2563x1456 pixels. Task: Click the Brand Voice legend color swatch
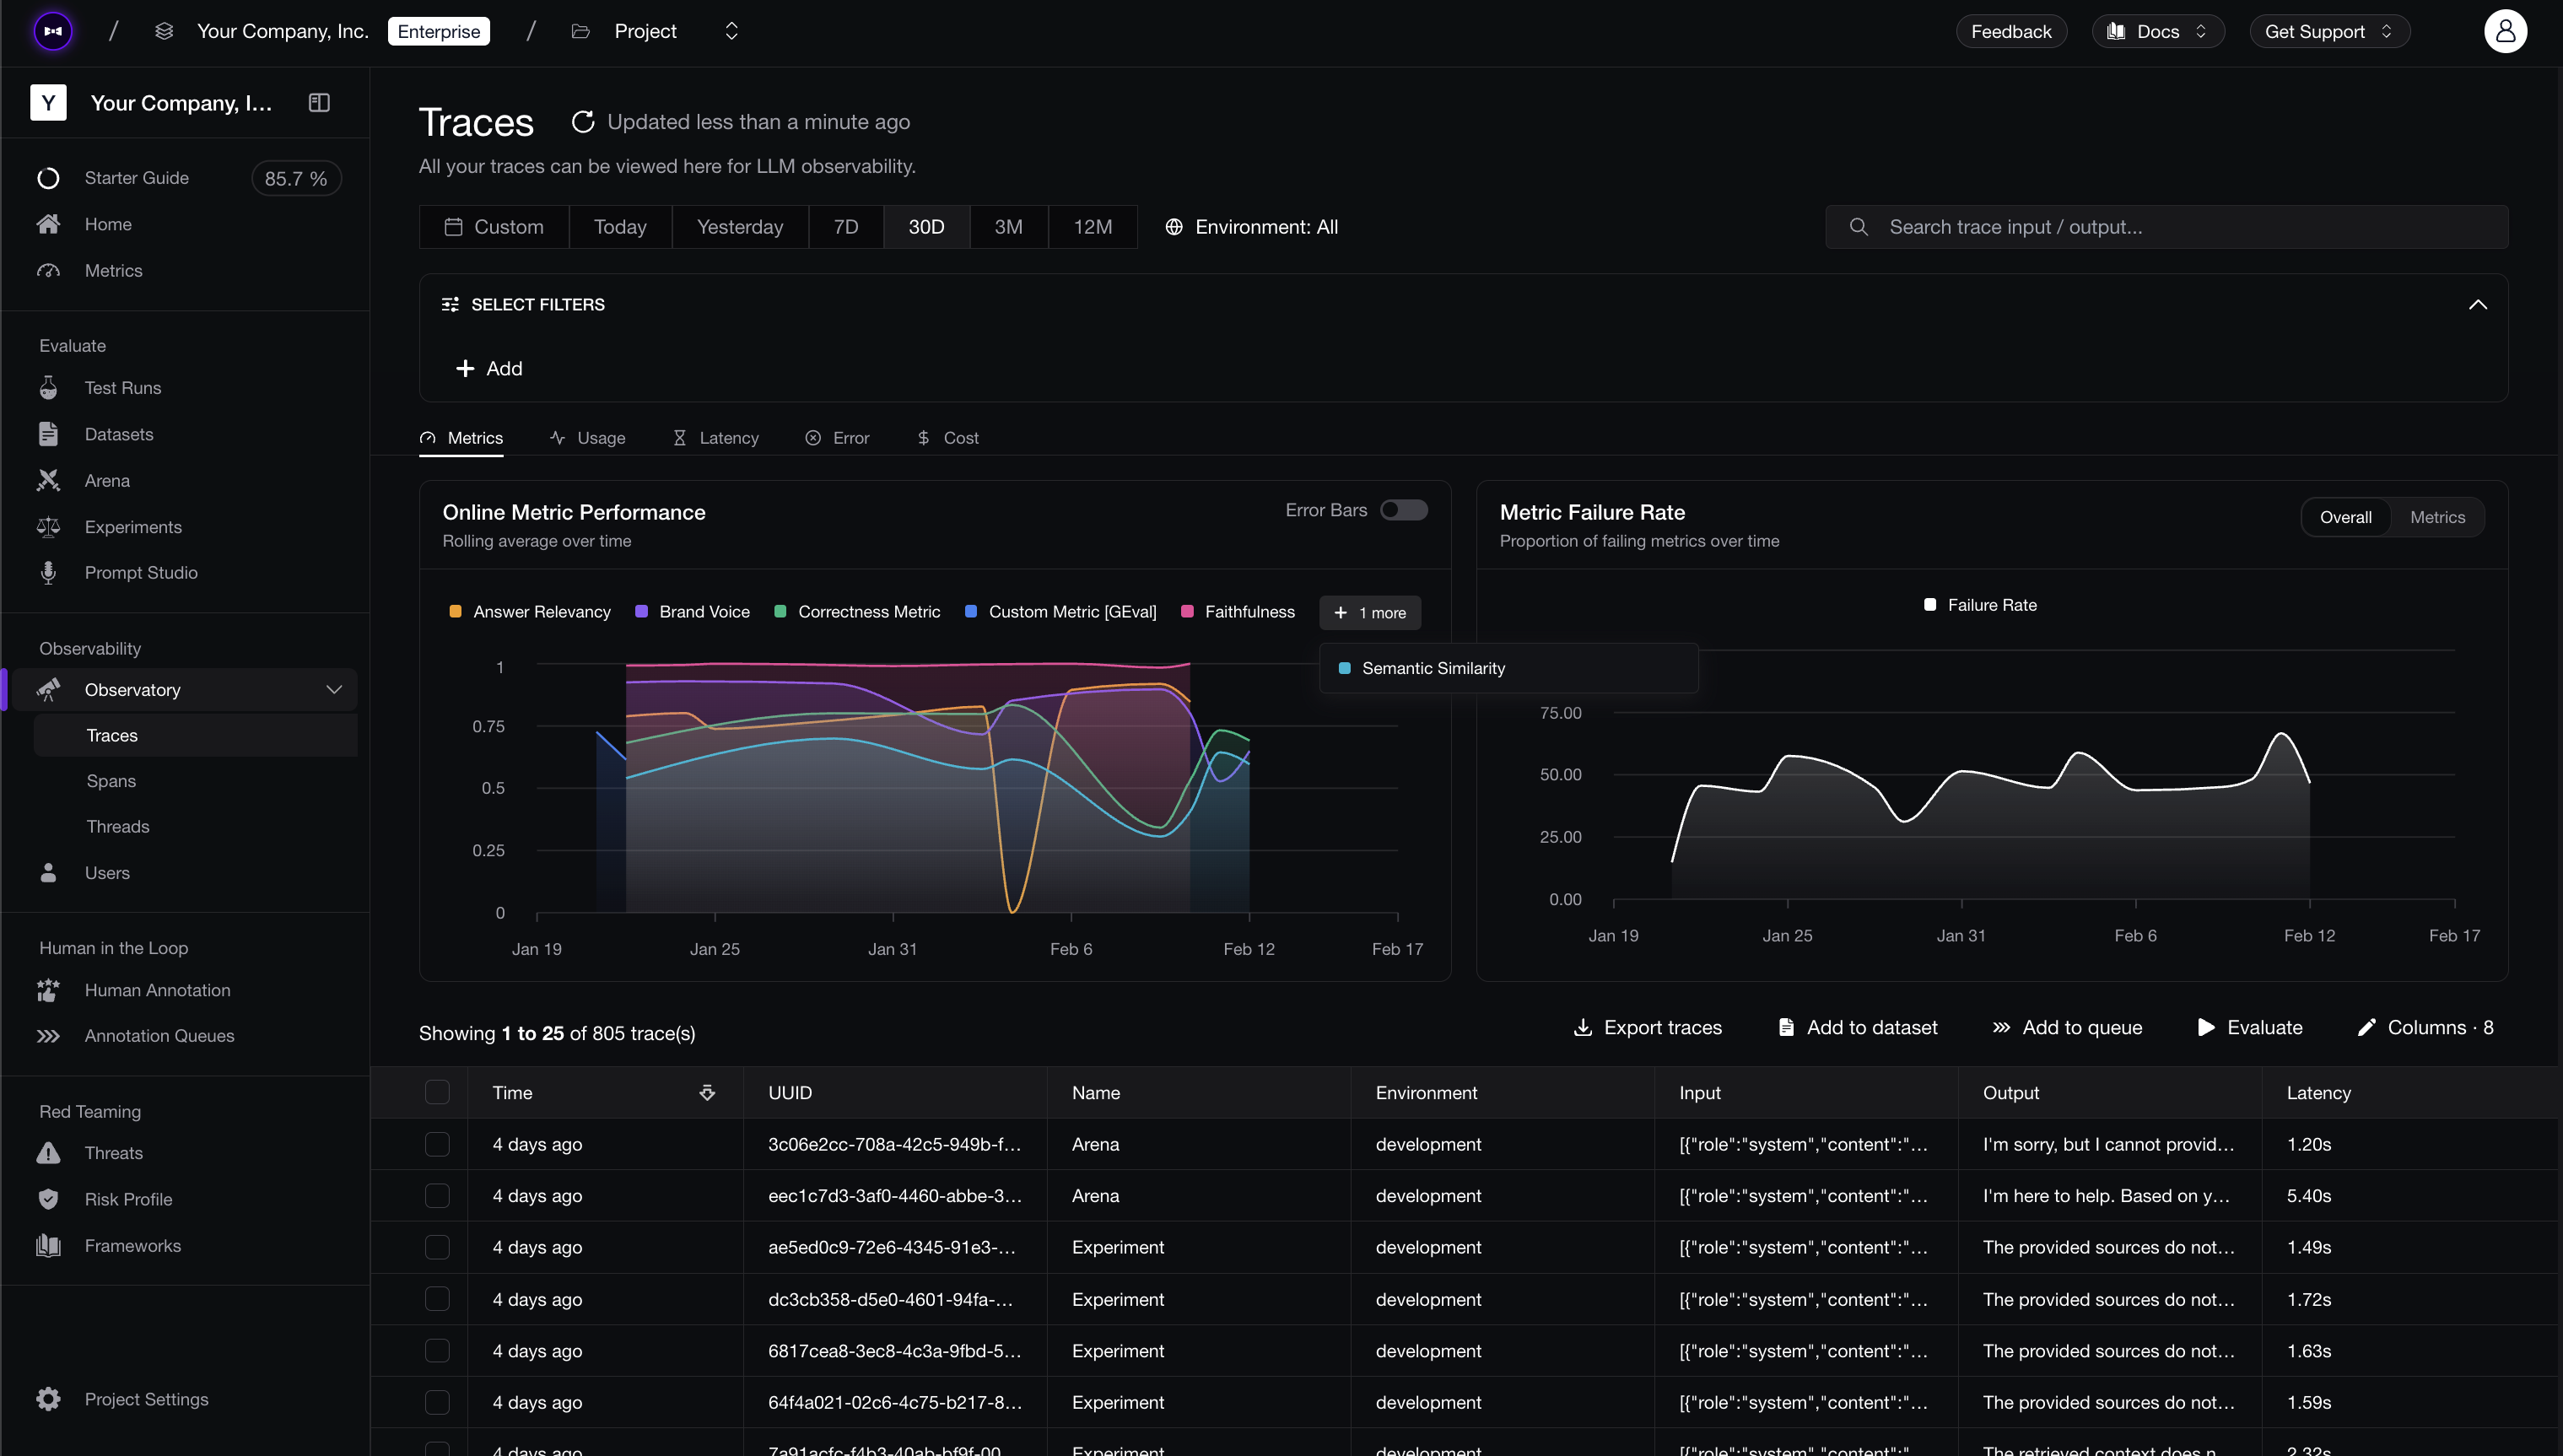click(642, 612)
